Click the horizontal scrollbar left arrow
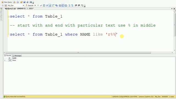The width and height of the screenshot is (176, 99). [4, 53]
